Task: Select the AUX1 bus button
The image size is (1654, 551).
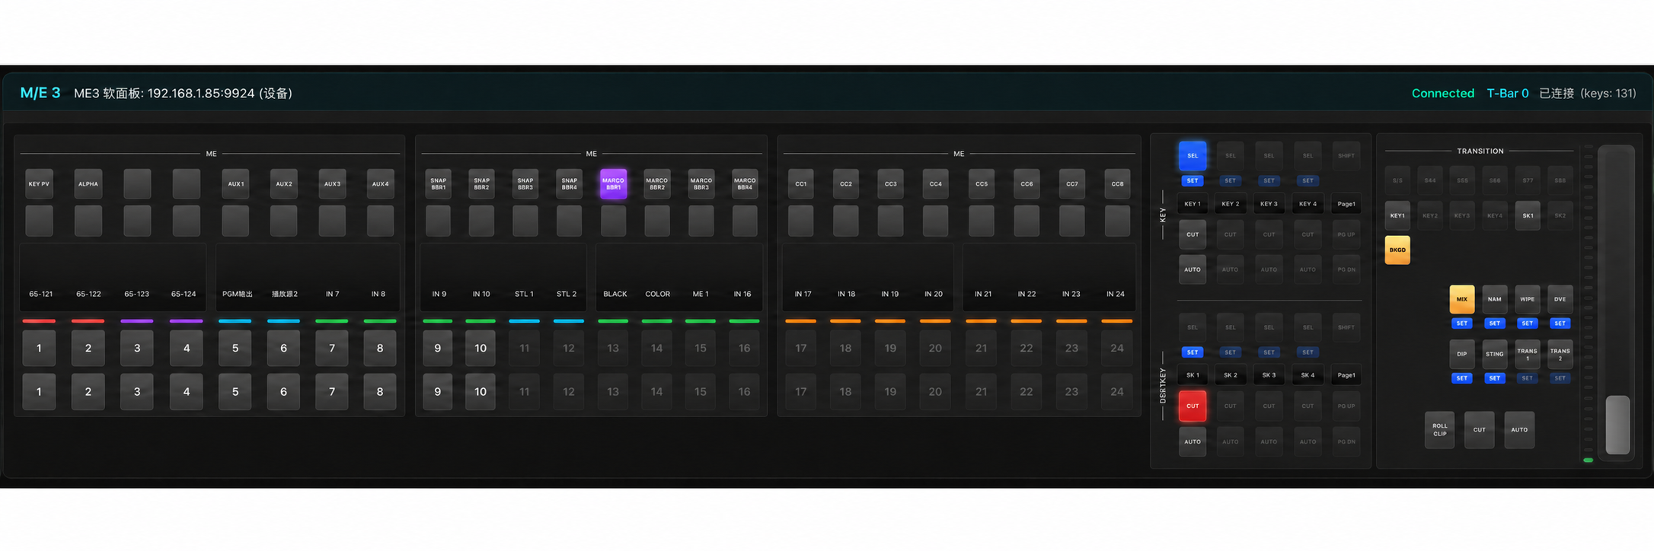Action: click(235, 184)
